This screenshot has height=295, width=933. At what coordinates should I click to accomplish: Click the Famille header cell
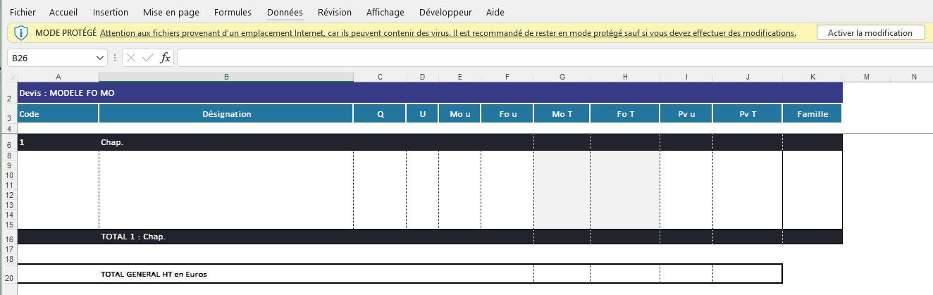tap(812, 114)
